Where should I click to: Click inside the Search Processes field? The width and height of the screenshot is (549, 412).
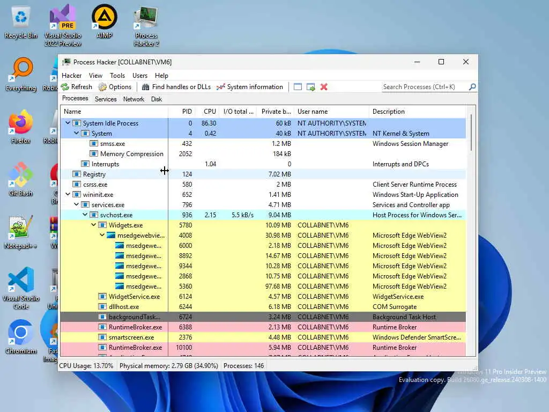[425, 87]
